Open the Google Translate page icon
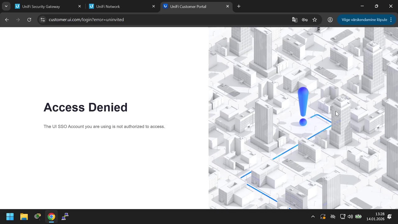Screen dimensions: 398x224 (295, 20)
